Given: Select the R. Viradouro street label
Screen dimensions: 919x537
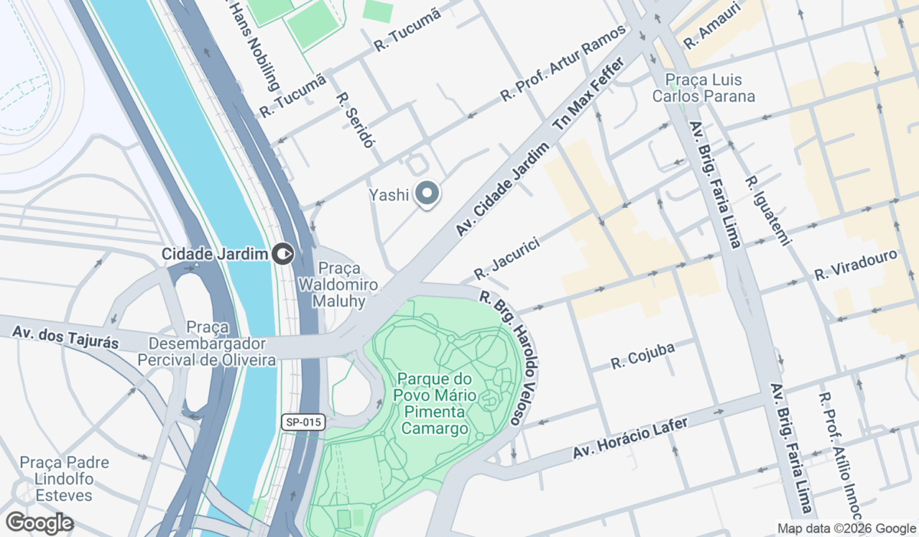Looking at the screenshot, I should click(x=855, y=264).
